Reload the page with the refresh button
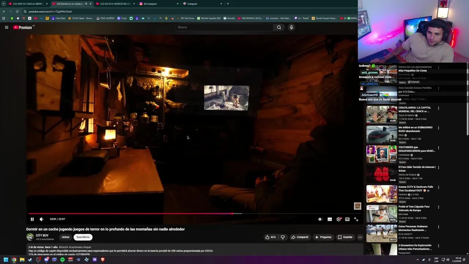The image size is (469, 264). click(x=17, y=11)
